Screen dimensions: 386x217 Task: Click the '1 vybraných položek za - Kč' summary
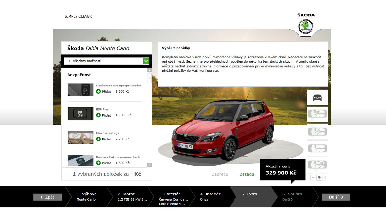click(x=107, y=174)
